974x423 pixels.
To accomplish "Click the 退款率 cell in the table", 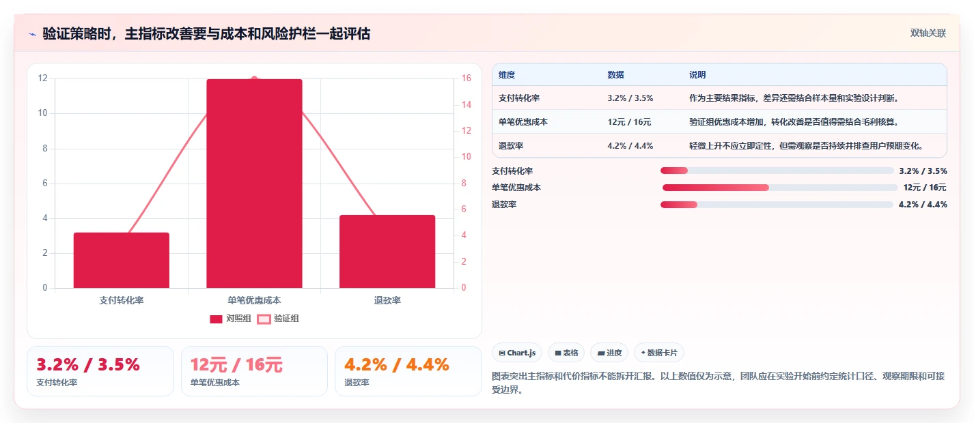I will point(511,146).
